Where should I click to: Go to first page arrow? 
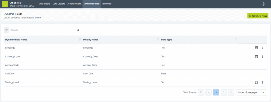click(201, 92)
